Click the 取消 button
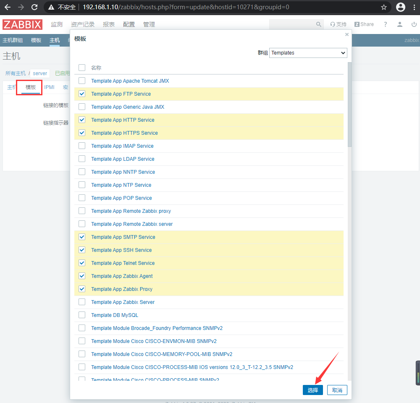This screenshot has height=403, width=420. (337, 390)
